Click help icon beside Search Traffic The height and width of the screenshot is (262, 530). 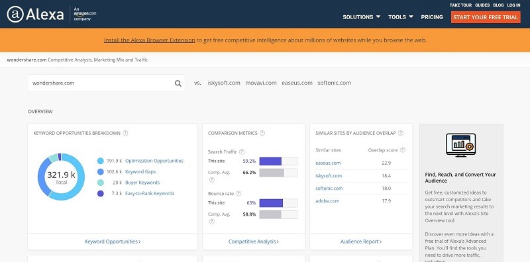pos(242,152)
